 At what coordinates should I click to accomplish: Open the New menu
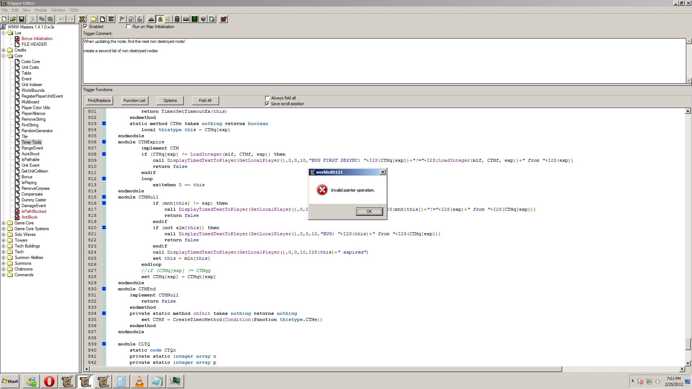click(x=27, y=10)
